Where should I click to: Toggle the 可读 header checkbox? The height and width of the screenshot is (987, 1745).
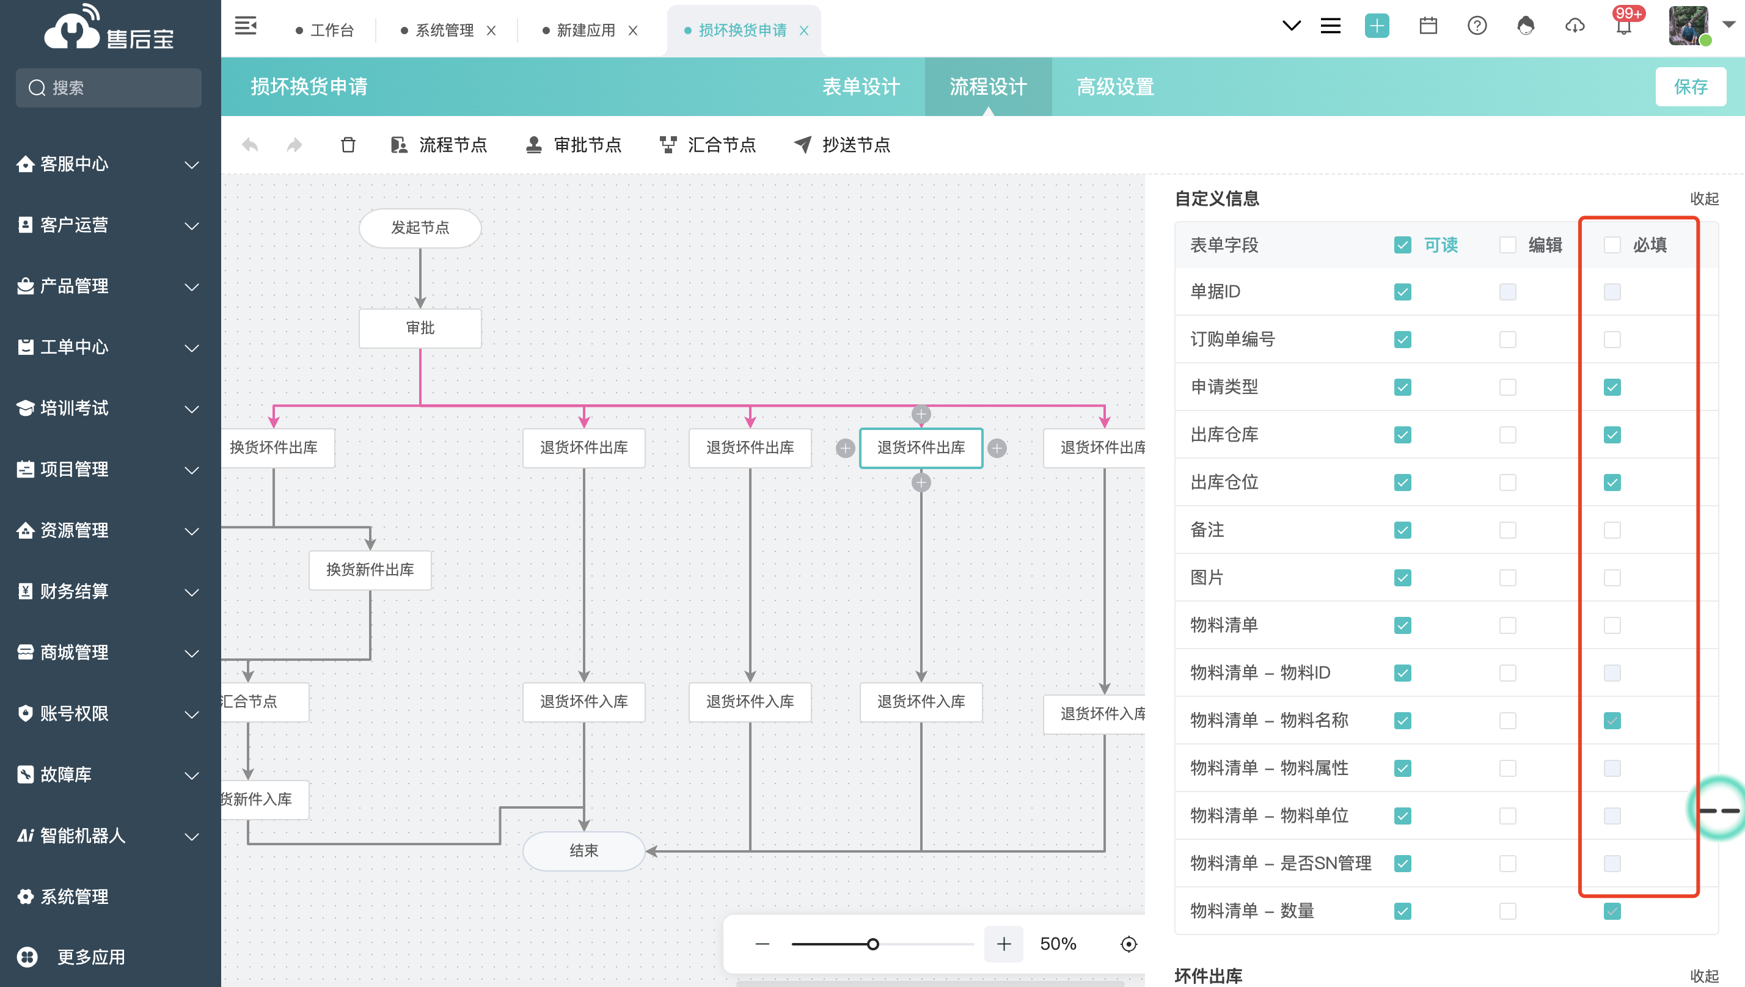pos(1403,245)
